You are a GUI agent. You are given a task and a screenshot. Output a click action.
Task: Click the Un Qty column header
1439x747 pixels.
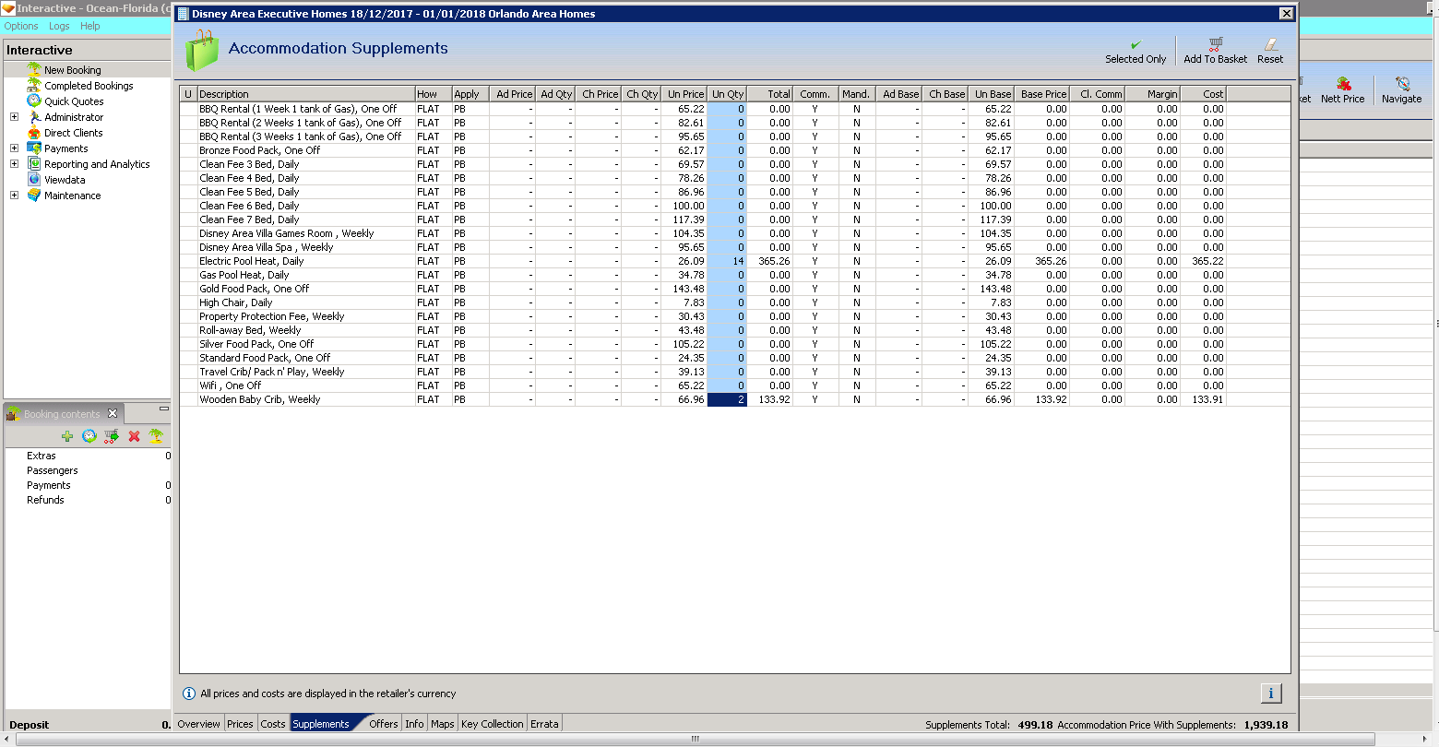click(727, 94)
